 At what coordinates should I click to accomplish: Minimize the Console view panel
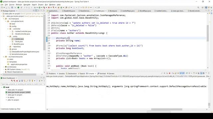[206, 73]
